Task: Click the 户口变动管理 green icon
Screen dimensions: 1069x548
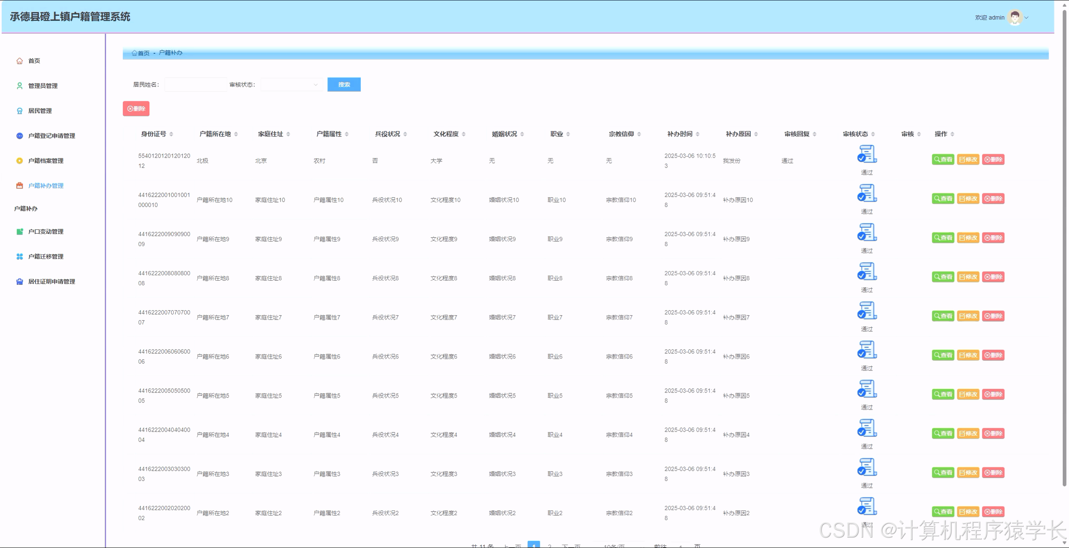Action: pos(20,232)
